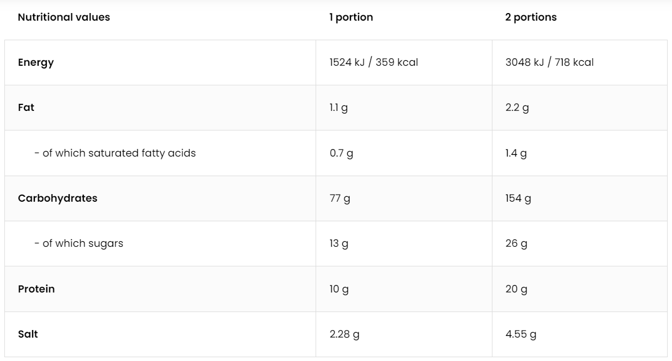The width and height of the screenshot is (672, 361).
Task: Click the 4.55 g salt value
Action: (x=521, y=334)
